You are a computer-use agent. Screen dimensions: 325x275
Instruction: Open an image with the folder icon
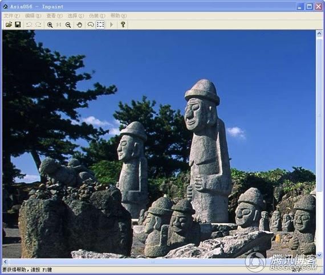pos(9,24)
